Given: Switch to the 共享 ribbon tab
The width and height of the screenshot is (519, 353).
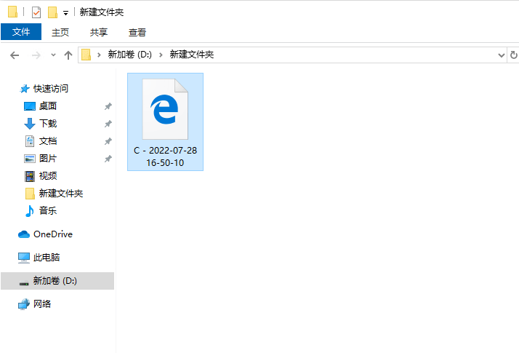Looking at the screenshot, I should click(99, 32).
